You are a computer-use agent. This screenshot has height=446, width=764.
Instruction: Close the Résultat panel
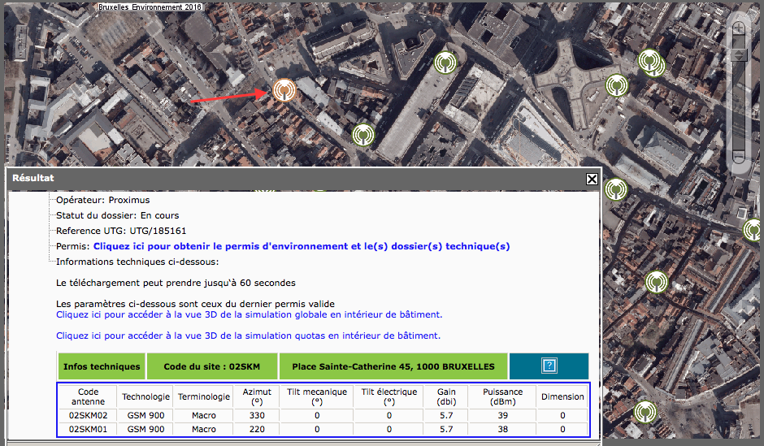tap(592, 180)
